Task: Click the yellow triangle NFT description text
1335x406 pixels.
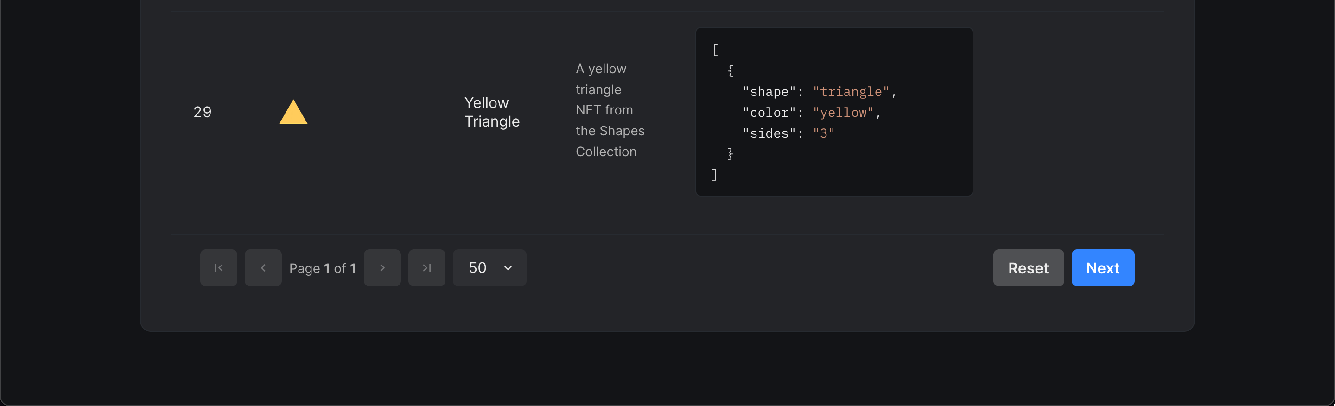Action: click(610, 110)
